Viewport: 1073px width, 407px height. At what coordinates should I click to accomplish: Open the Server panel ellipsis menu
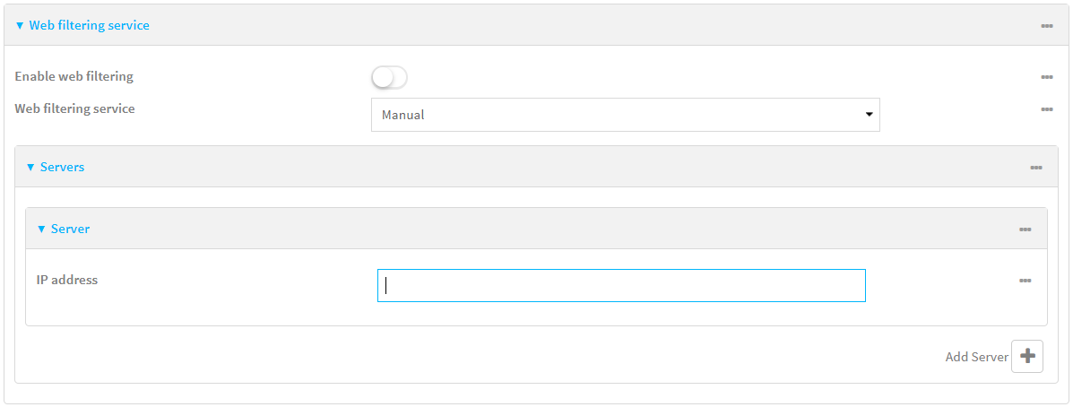point(1025,229)
